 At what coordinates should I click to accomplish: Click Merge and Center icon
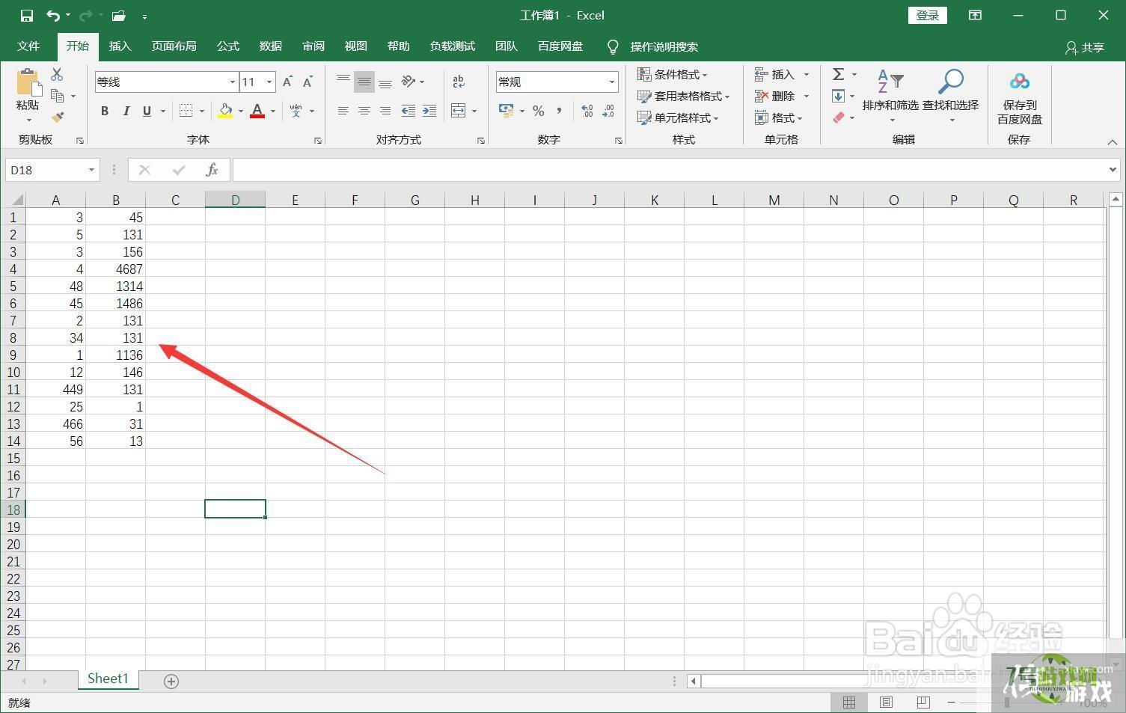tap(459, 111)
